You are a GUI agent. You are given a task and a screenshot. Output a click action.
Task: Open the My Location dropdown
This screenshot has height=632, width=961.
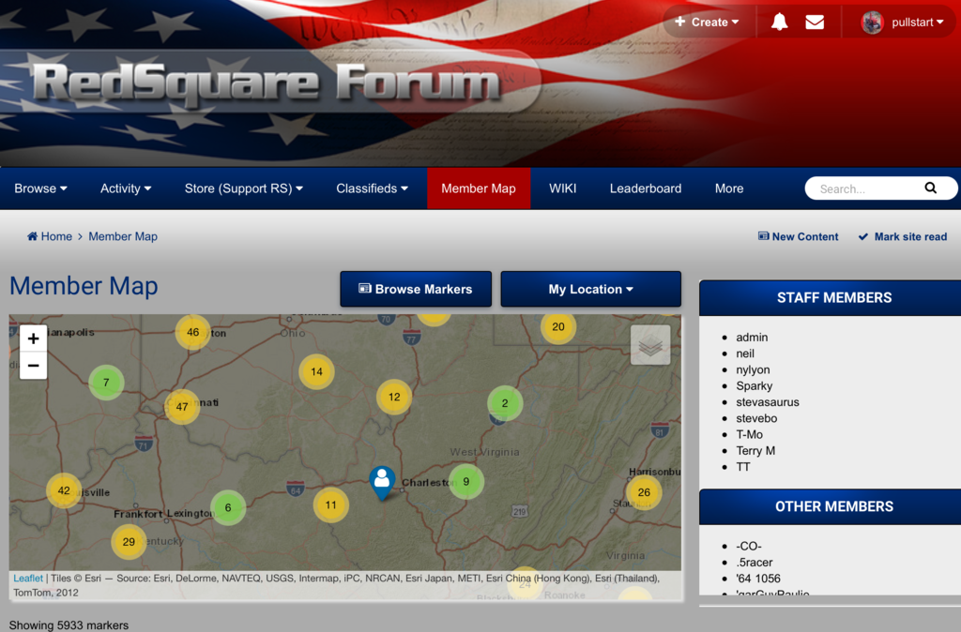pyautogui.click(x=590, y=289)
